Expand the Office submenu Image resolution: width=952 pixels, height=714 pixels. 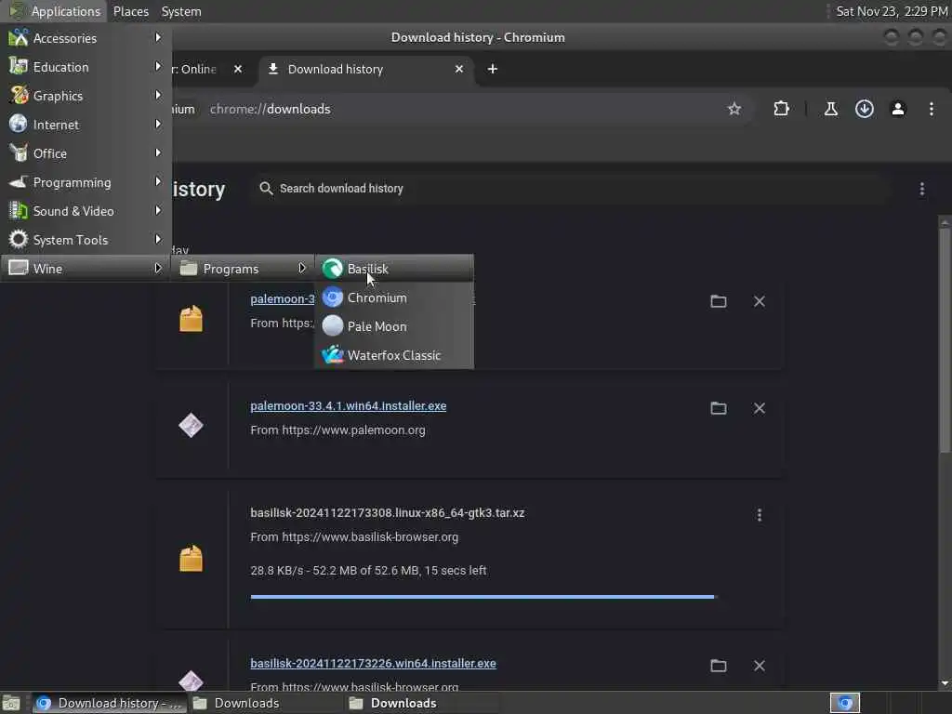[86, 153]
